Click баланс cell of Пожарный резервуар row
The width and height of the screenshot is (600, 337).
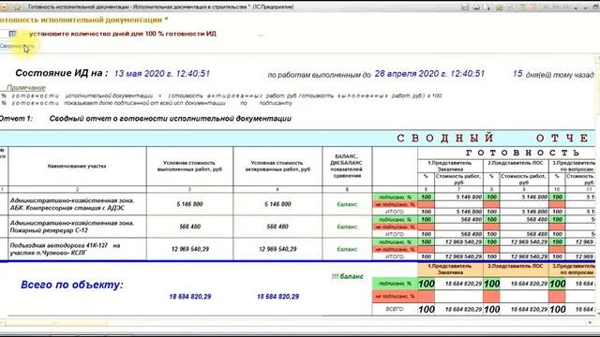347,227
